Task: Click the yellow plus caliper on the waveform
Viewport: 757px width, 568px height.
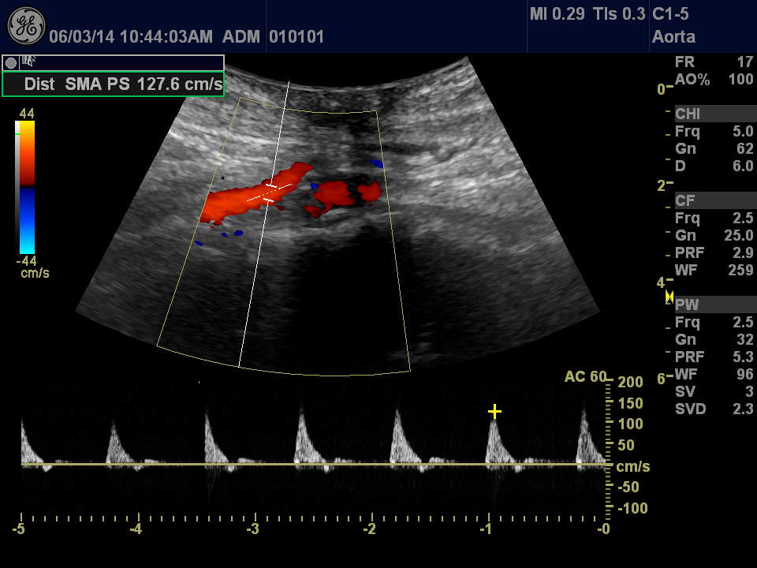Action: [x=494, y=411]
